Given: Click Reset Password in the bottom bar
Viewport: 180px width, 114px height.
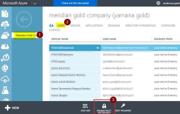Looking at the screenshot, I should (123, 108).
